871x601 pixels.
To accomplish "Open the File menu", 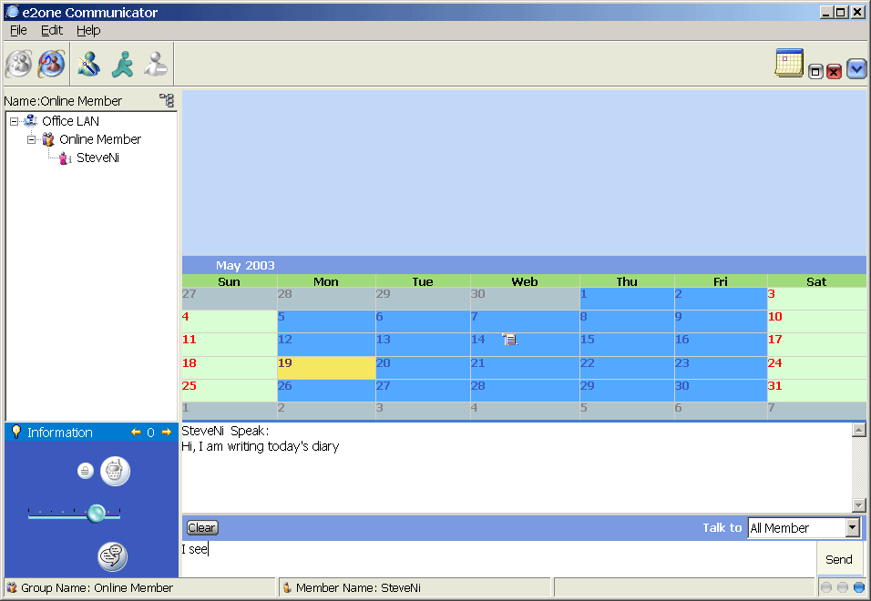I will 18,30.
